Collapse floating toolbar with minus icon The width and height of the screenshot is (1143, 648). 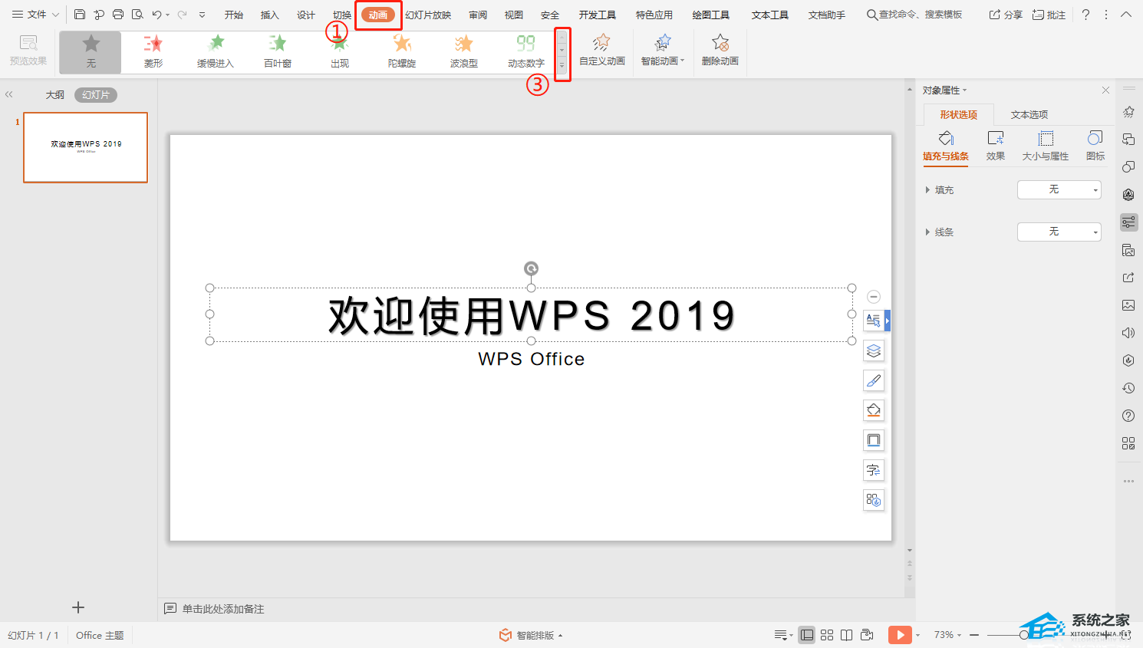click(874, 297)
